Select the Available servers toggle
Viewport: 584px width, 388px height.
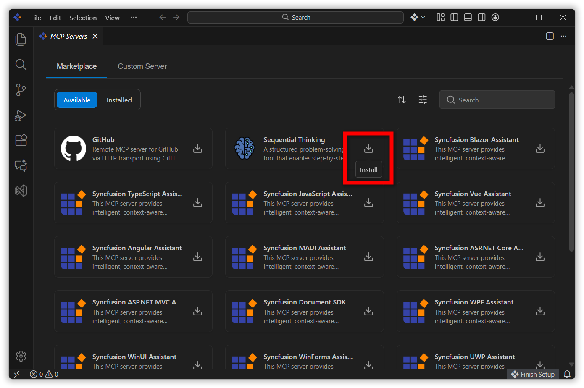pos(77,100)
